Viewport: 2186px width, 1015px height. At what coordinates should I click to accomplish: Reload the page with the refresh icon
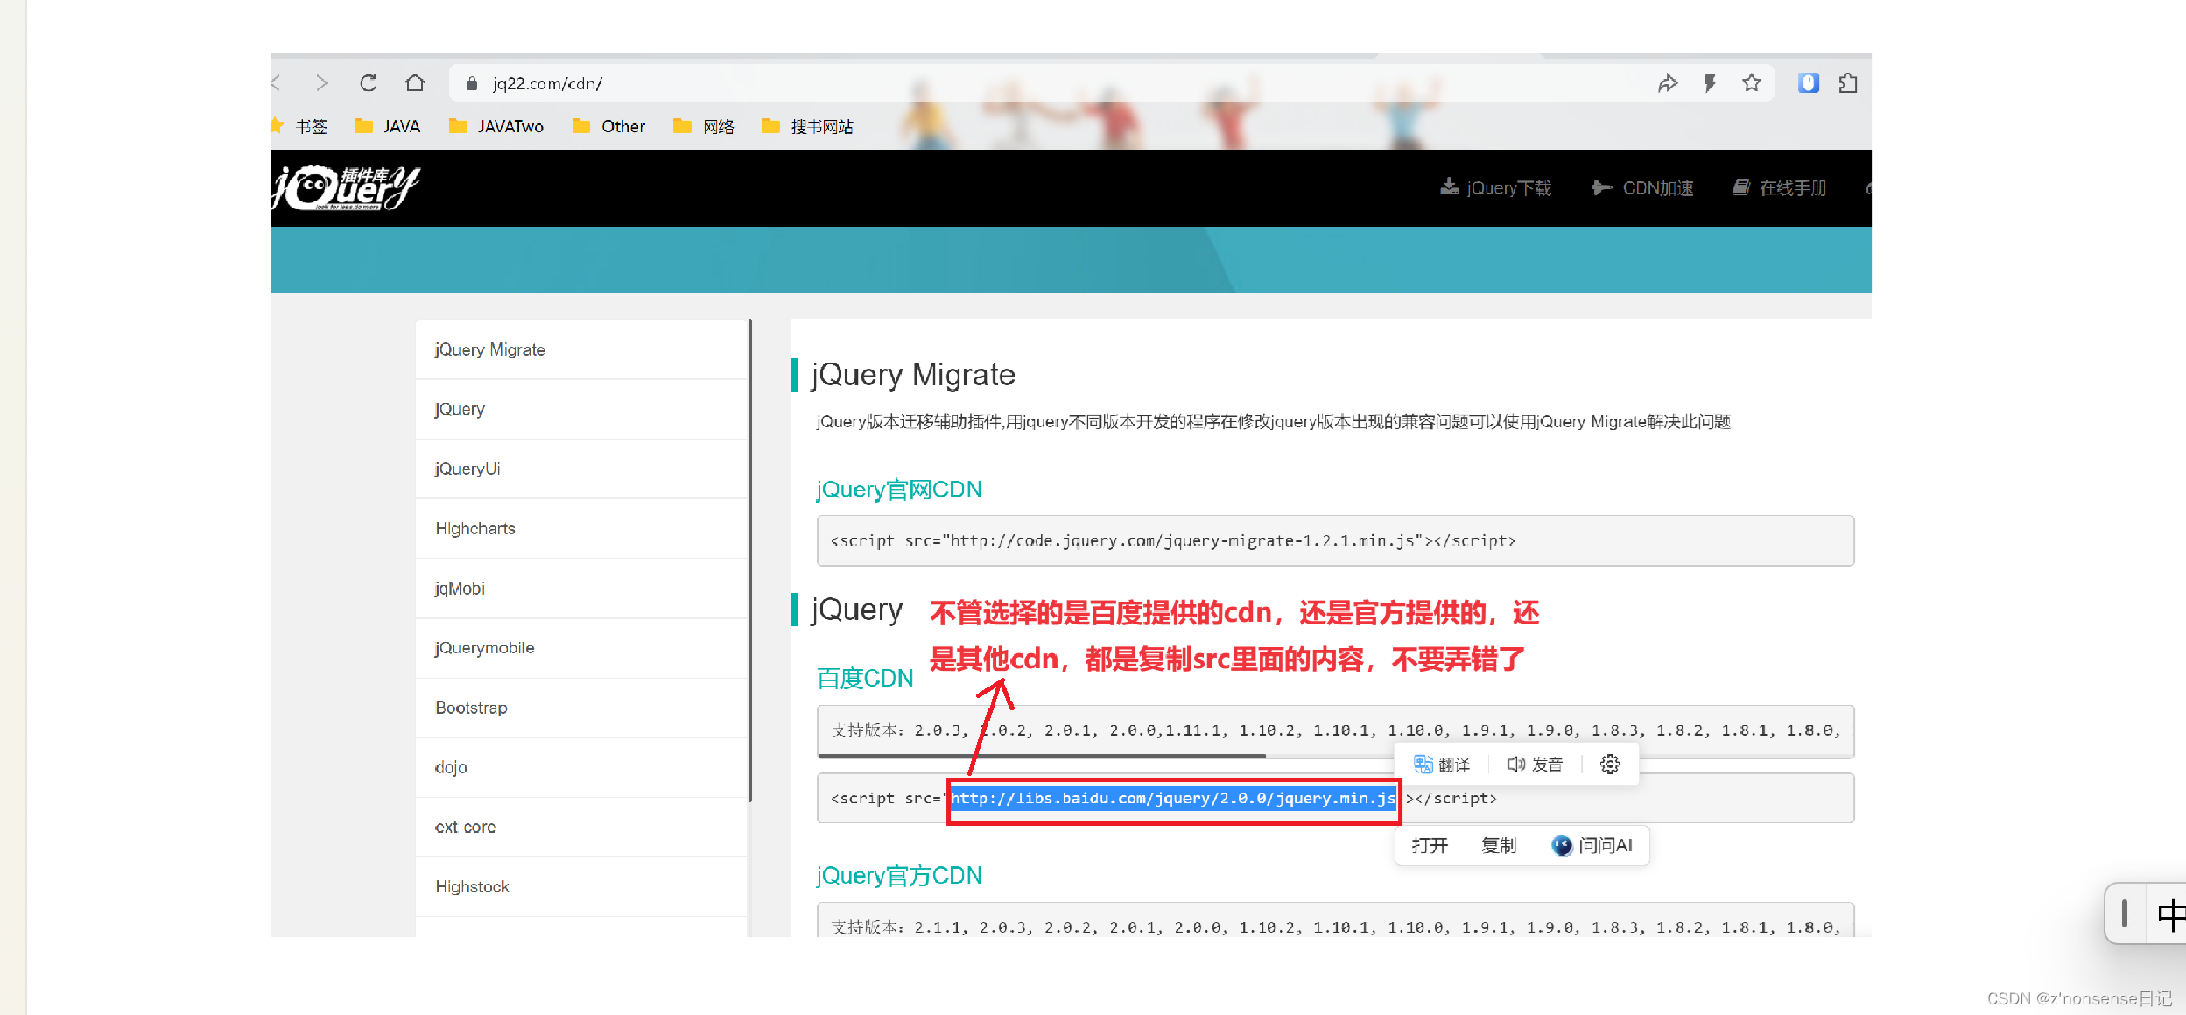pyautogui.click(x=368, y=83)
